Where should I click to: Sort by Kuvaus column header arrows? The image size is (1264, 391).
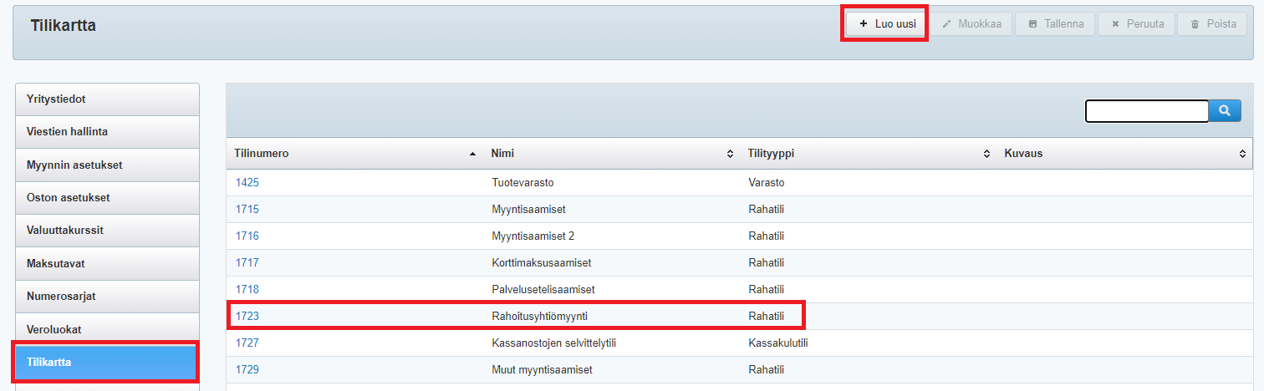point(1242,155)
